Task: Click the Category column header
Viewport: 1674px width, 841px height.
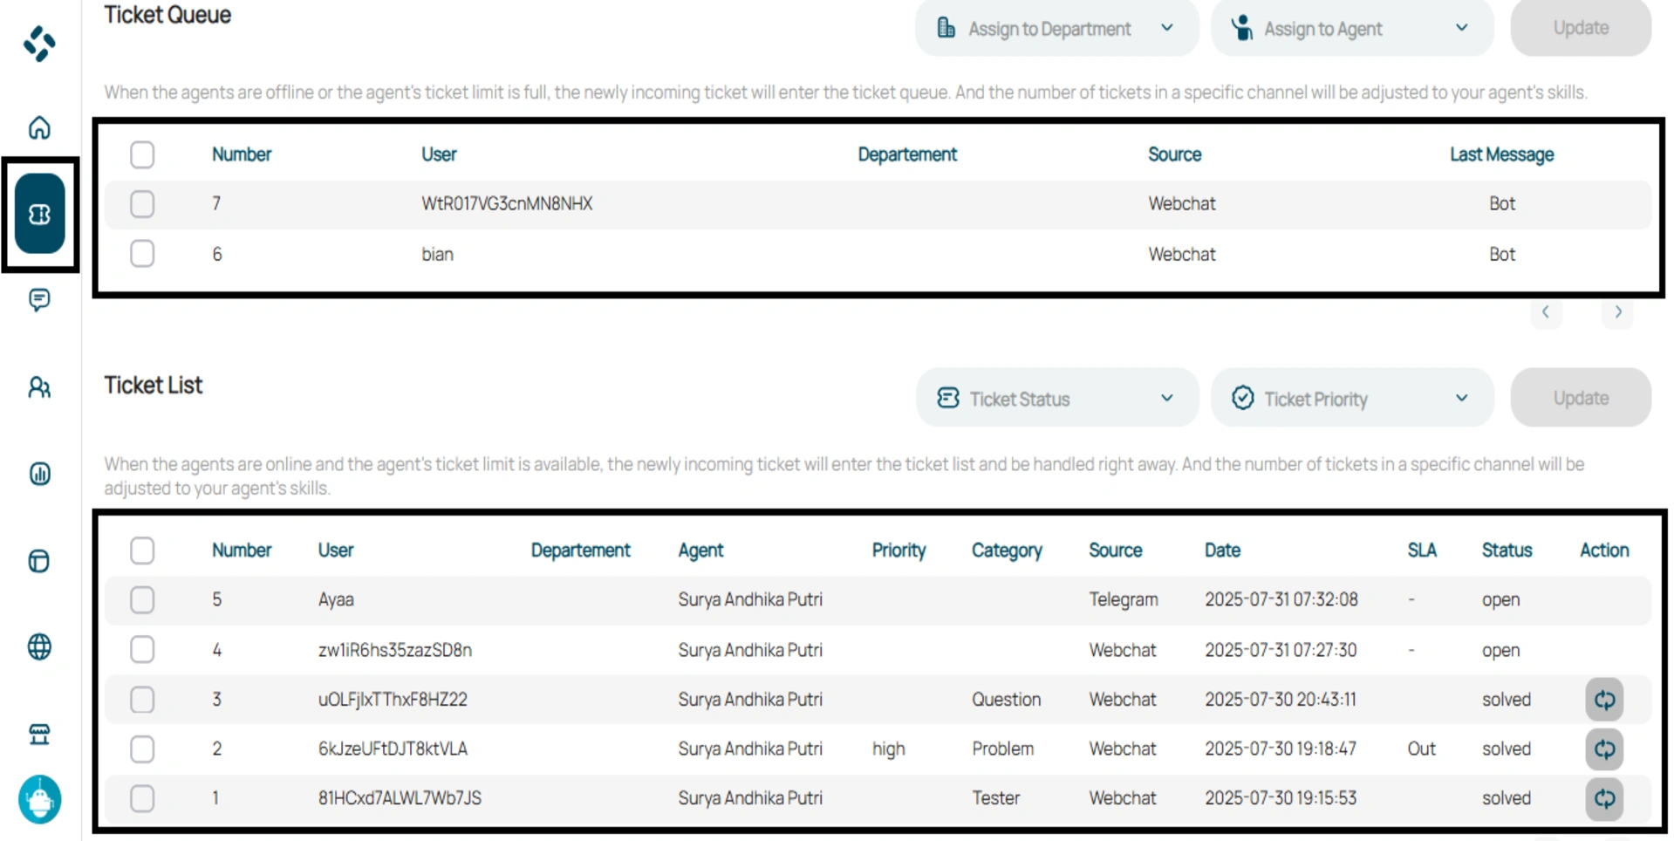Action: pyautogui.click(x=1007, y=550)
